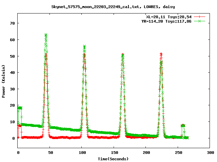Click the green YR legend line sample
This screenshot has height=162, width=217.
199,21
